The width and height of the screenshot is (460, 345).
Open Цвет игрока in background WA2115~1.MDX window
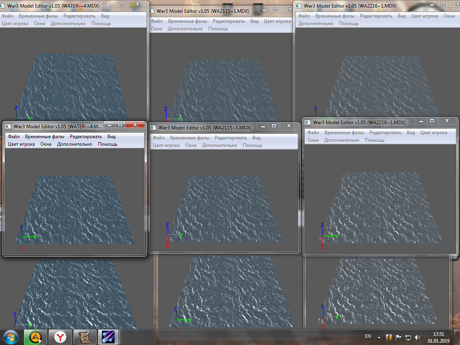[x=277, y=21]
